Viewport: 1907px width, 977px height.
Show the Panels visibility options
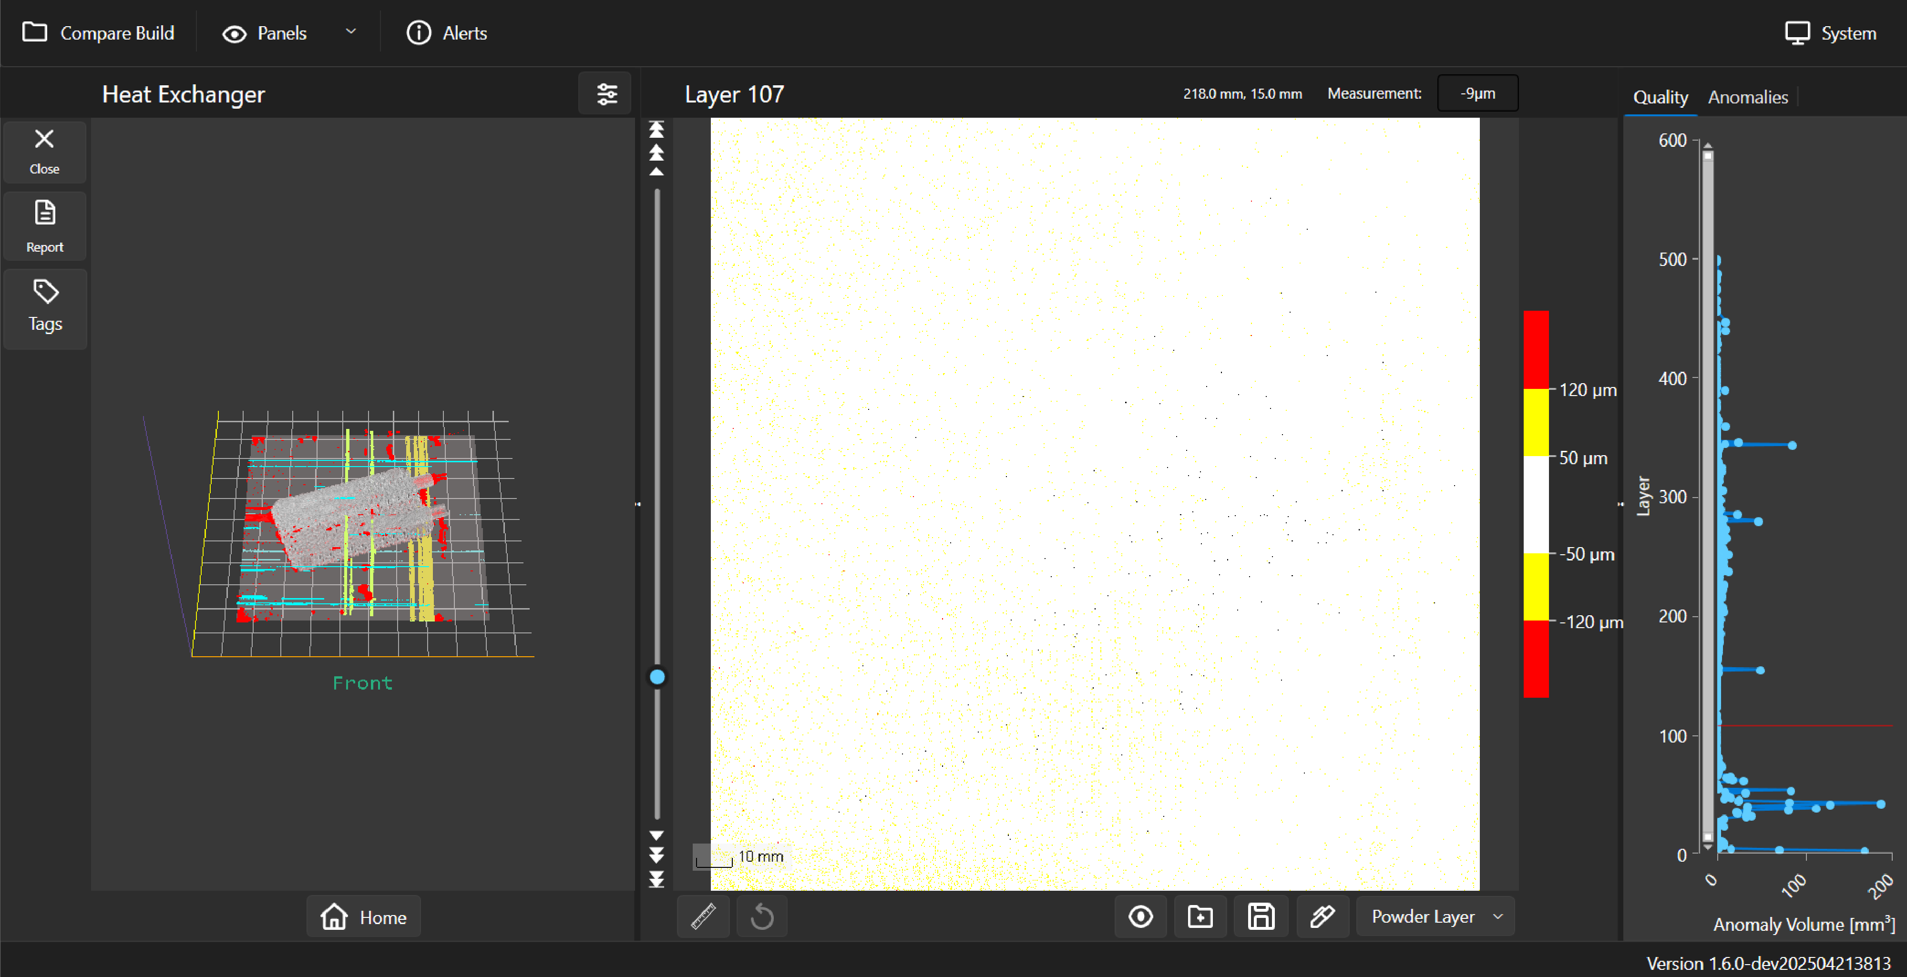click(x=264, y=32)
